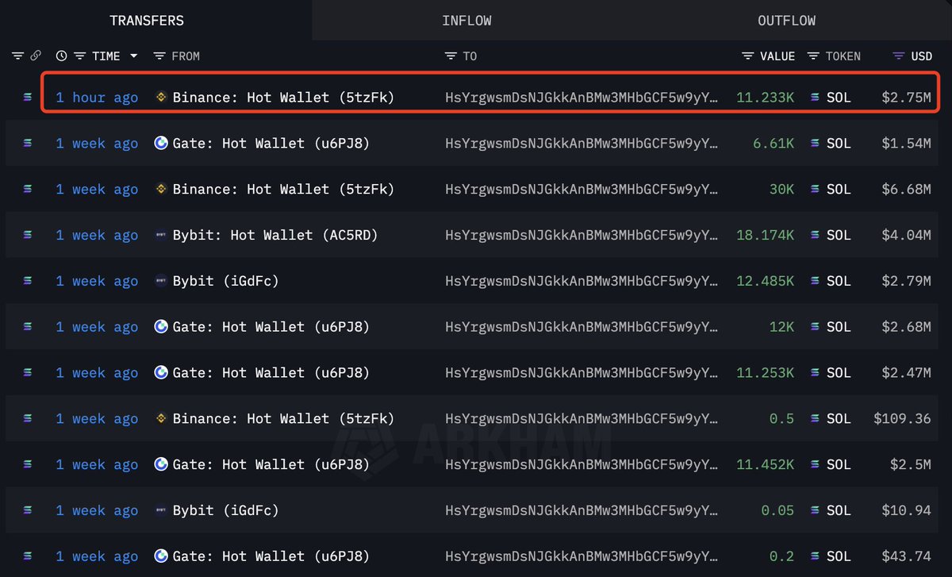Click the Binance logo in the 30K row
Image resolution: width=952 pixels, height=577 pixels.
[x=161, y=190]
